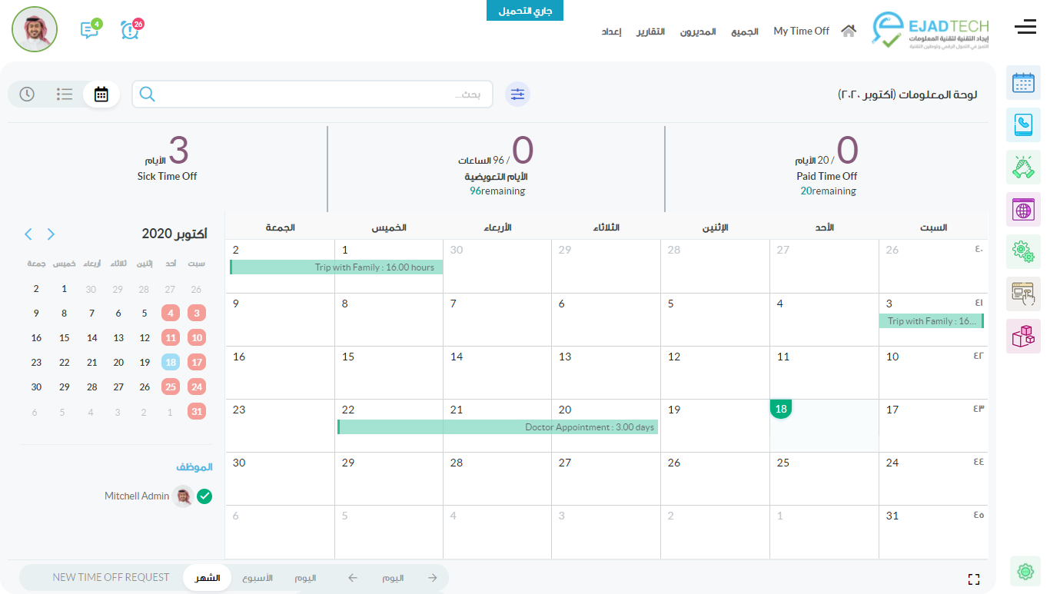Open the user avatar menu

point(35,29)
